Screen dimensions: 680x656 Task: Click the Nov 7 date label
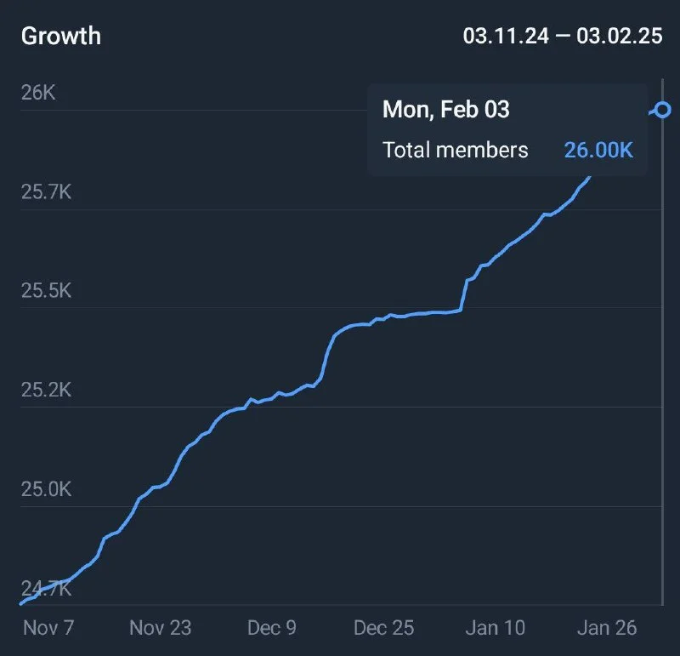pos(48,628)
